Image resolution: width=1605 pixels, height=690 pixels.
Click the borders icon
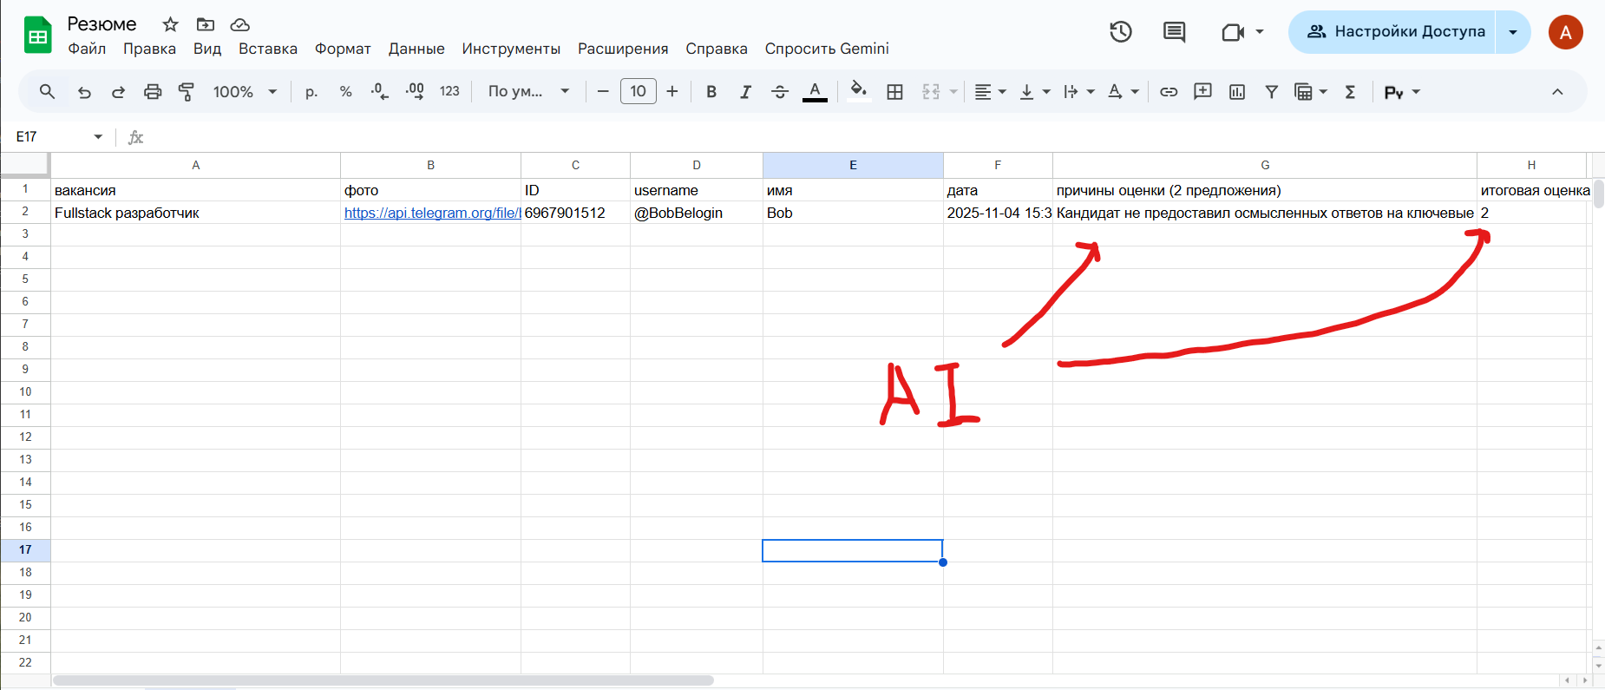894,92
